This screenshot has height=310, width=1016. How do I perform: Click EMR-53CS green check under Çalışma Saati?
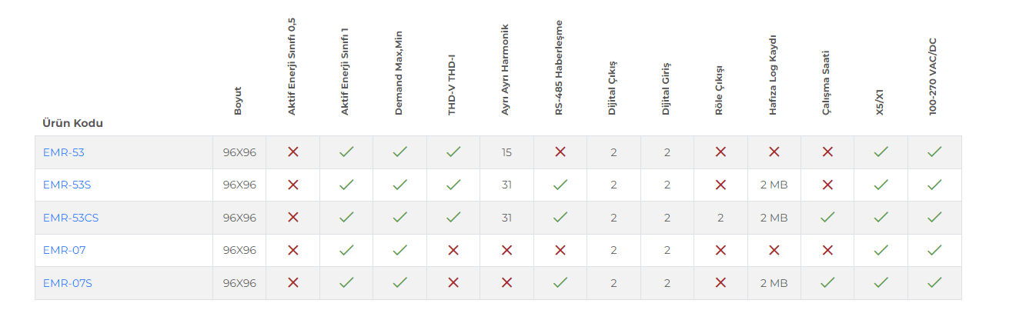[827, 218]
